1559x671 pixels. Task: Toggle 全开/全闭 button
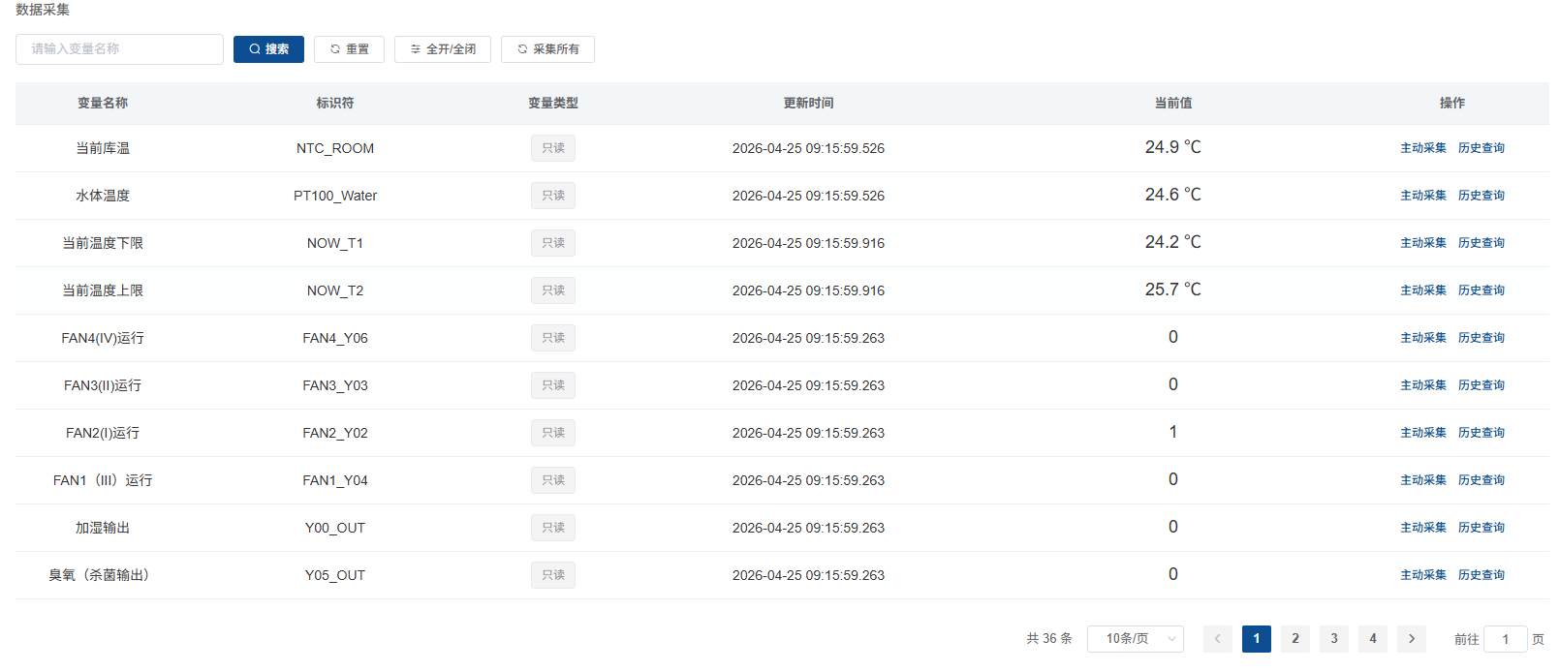(443, 49)
